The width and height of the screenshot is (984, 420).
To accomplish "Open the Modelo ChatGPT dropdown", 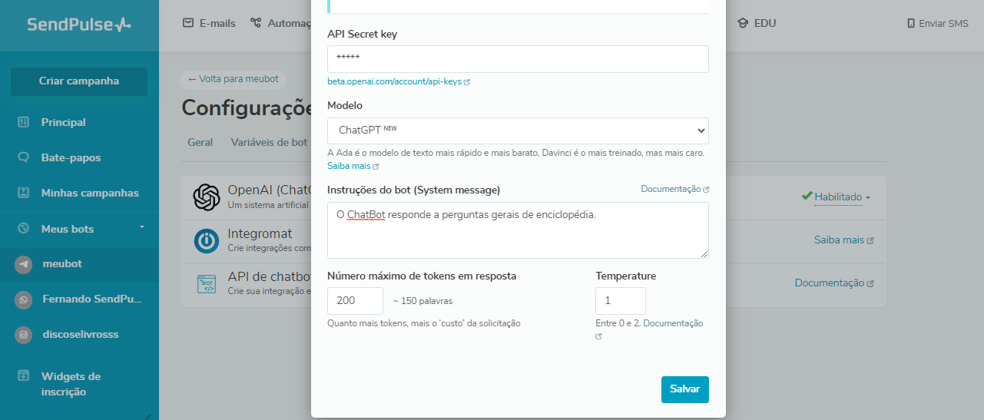I will [x=518, y=131].
